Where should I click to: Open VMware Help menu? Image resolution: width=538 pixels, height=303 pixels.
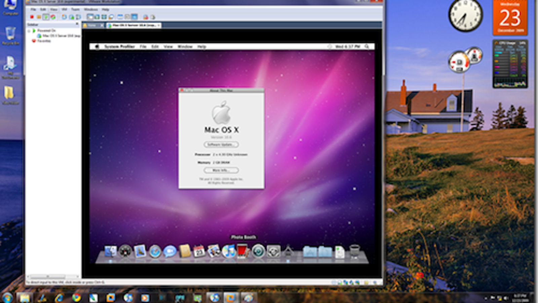[106, 9]
